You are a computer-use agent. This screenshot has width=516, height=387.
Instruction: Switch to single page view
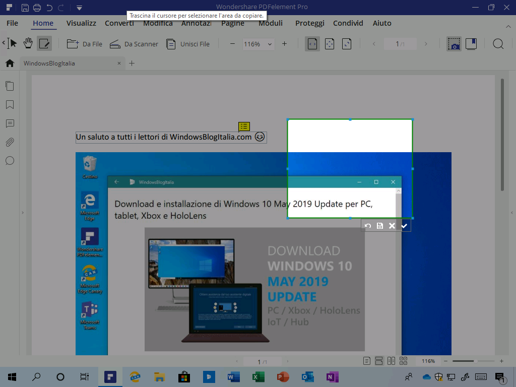click(367, 361)
